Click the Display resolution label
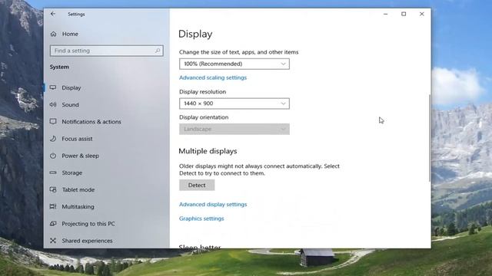Image resolution: width=492 pixels, height=276 pixels. [202, 92]
